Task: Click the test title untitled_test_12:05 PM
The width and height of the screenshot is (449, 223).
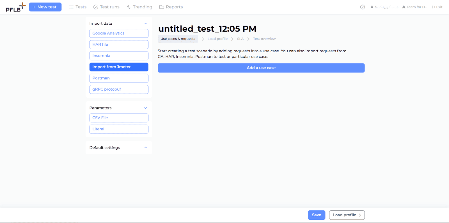Action: coord(207,29)
